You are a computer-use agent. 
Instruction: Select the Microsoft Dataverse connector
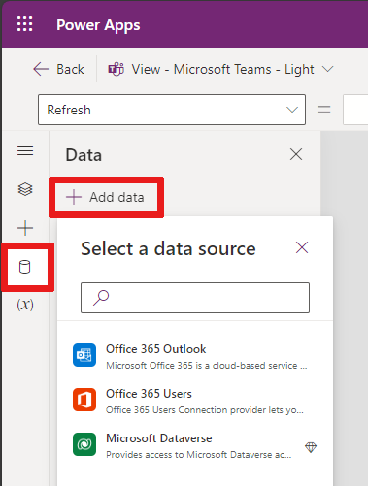pos(195,445)
